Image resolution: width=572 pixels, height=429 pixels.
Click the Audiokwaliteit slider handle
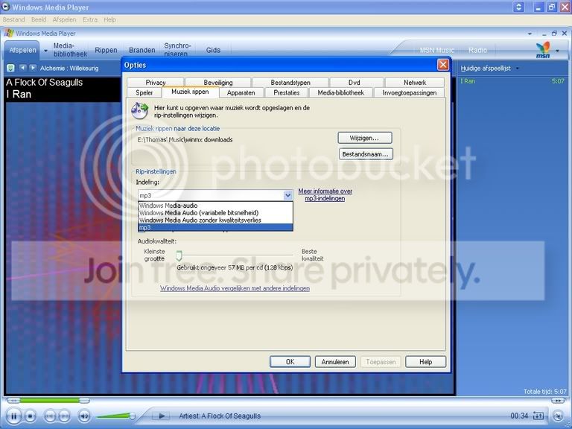point(179,255)
